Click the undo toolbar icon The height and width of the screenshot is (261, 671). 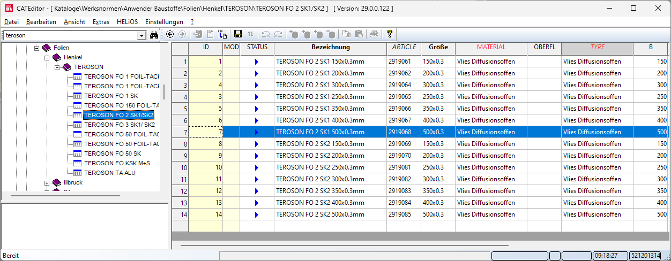pos(266,34)
